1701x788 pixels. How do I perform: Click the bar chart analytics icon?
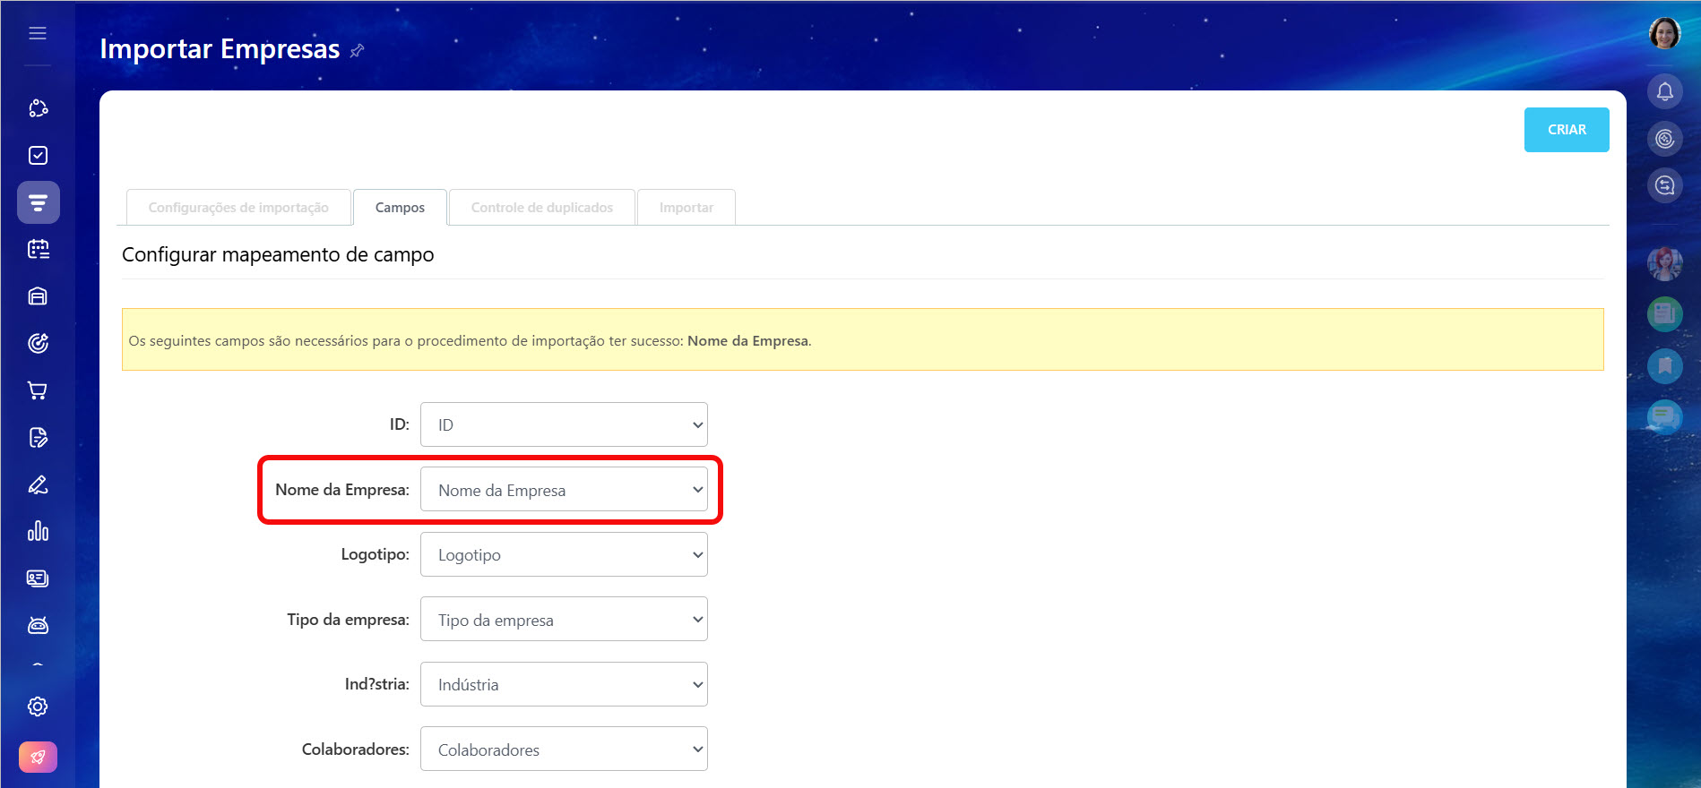click(38, 531)
